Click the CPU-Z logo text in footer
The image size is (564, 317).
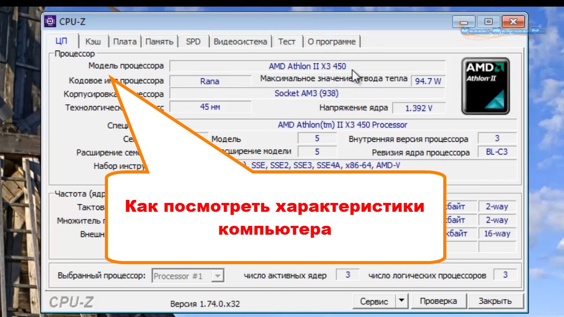[x=71, y=302]
